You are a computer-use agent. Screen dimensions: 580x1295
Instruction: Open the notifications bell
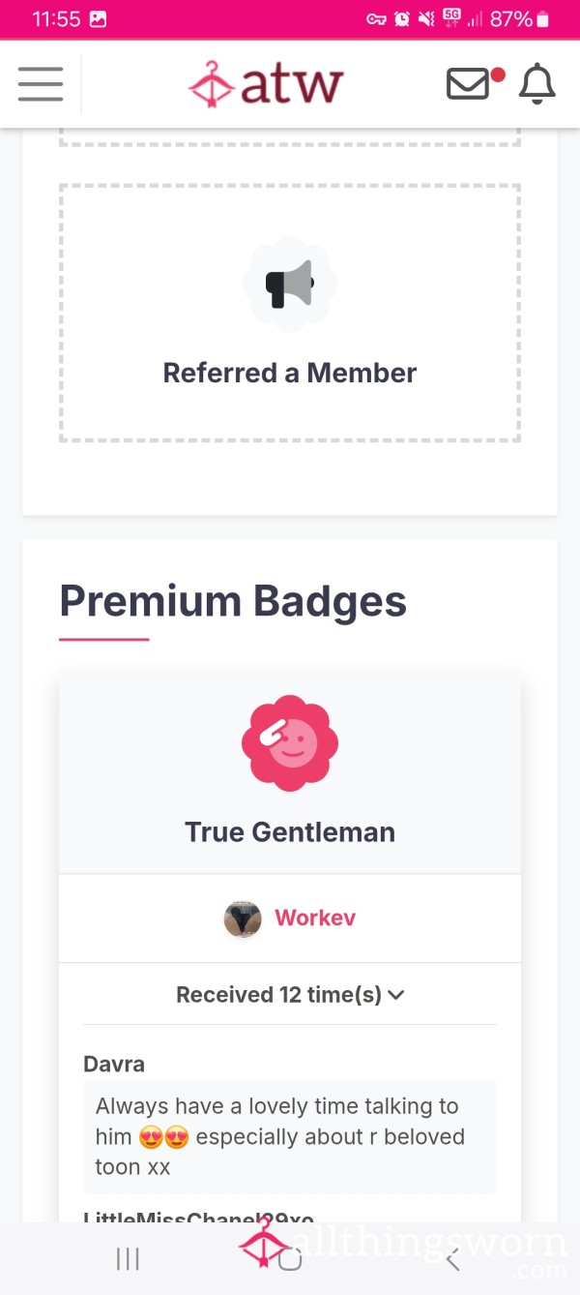click(537, 84)
